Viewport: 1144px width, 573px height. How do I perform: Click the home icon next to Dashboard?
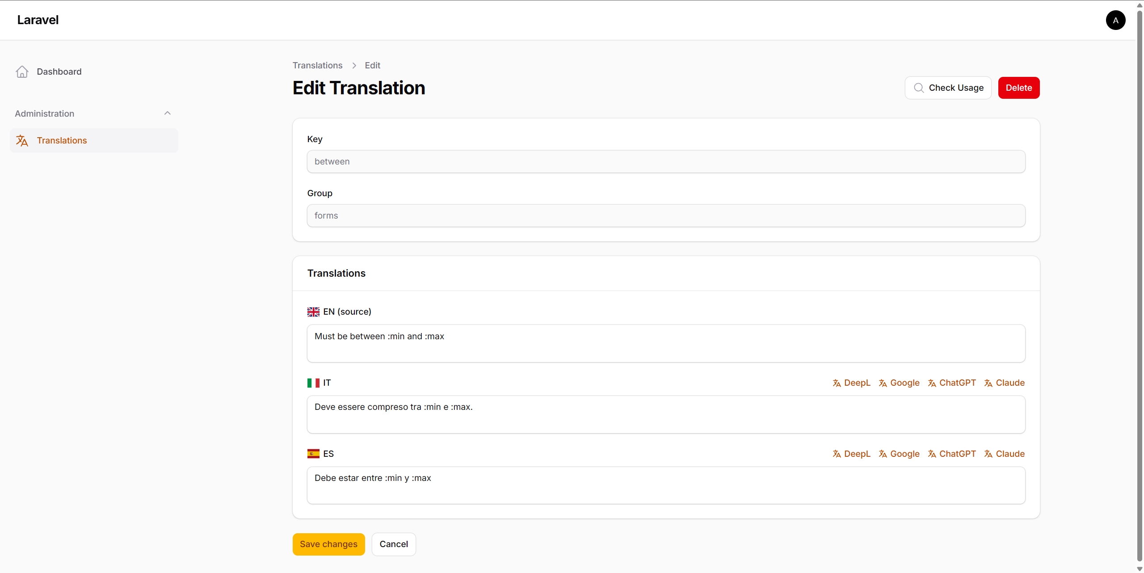coord(22,72)
